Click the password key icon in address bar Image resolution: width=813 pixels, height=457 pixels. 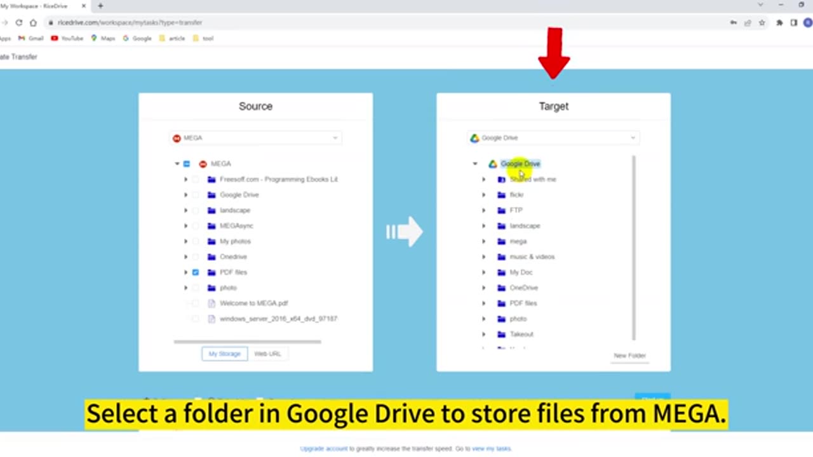click(x=733, y=22)
